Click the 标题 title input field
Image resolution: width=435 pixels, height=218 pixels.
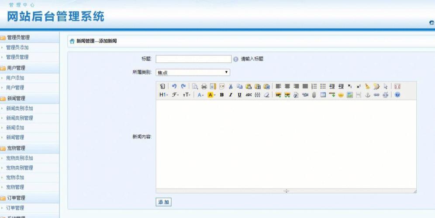click(193, 59)
